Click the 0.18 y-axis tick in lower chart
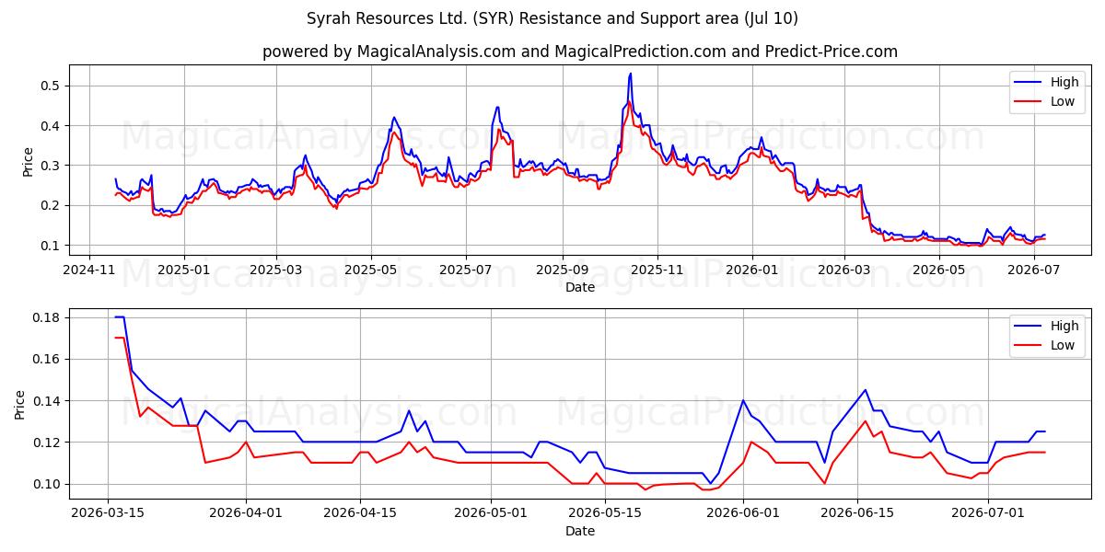 (48, 317)
